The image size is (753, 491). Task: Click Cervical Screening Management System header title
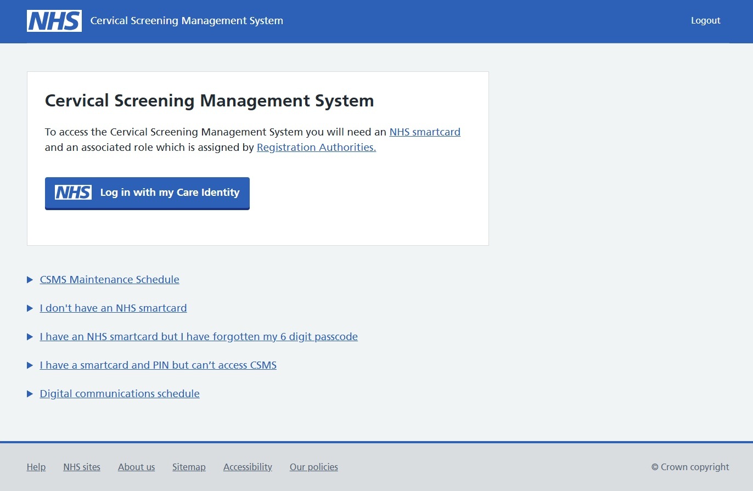click(x=187, y=21)
